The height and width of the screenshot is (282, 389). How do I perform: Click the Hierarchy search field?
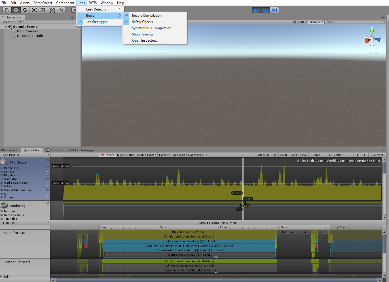click(x=47, y=22)
